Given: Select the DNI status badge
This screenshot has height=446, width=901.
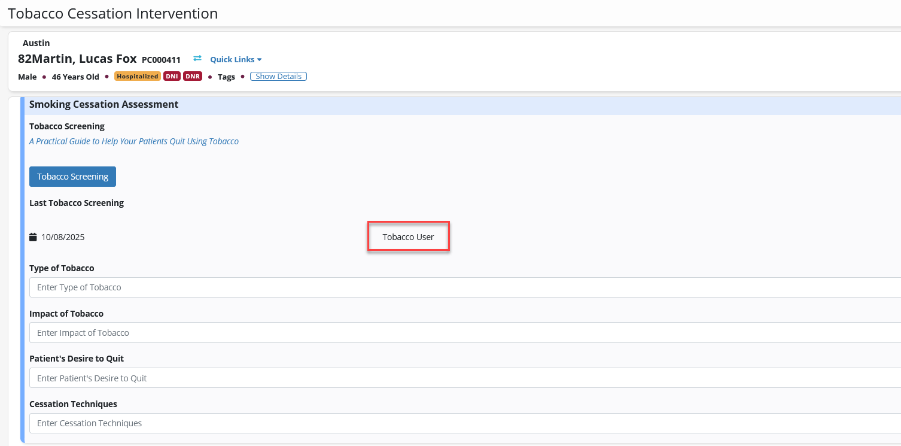Looking at the screenshot, I should tap(172, 77).
